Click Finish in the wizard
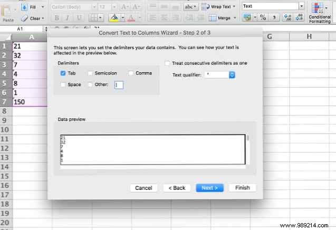The image size is (336, 230). point(242,188)
